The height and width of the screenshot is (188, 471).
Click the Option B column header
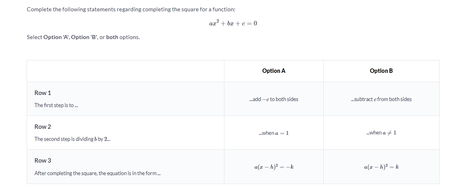[x=381, y=71]
